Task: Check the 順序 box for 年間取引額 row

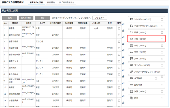Action: (119, 48)
